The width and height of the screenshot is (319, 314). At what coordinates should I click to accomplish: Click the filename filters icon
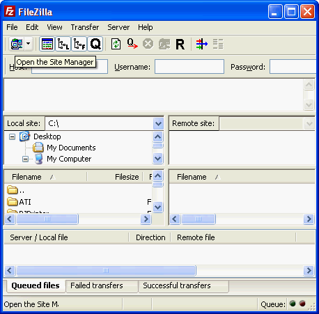pyautogui.click(x=218, y=44)
